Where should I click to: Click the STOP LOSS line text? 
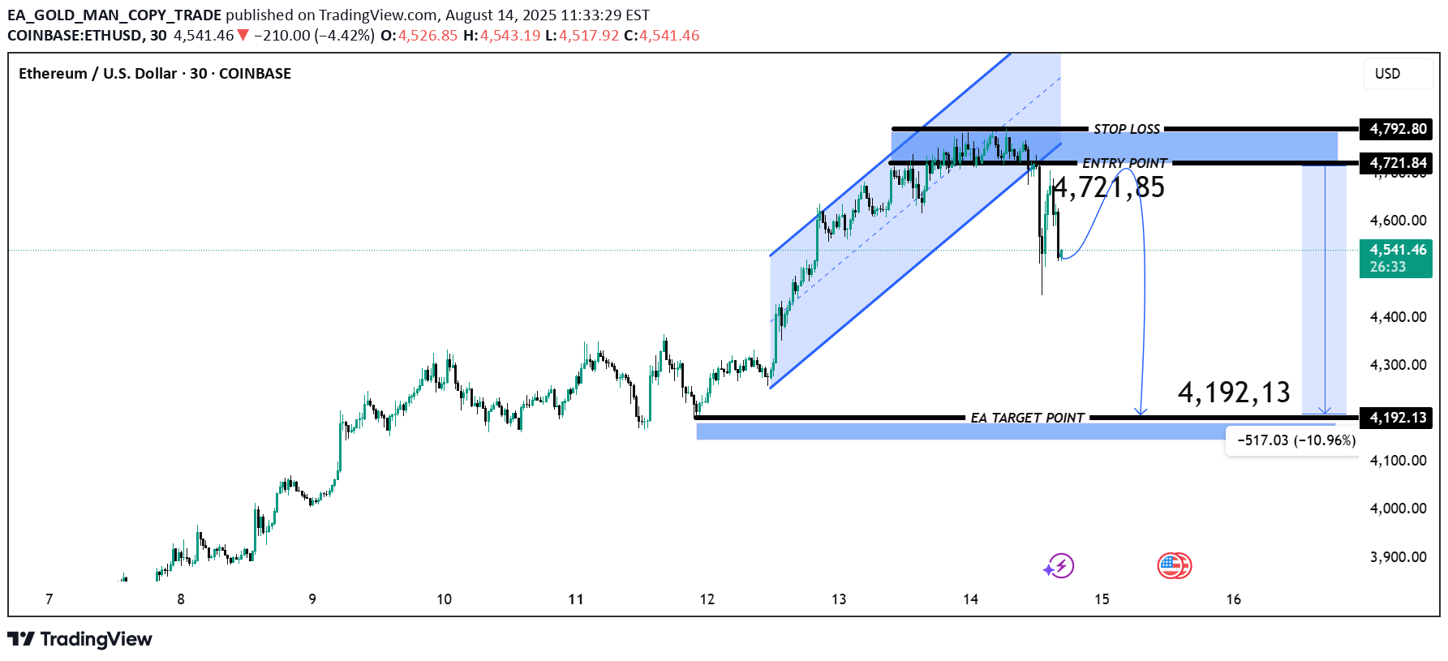(x=1127, y=129)
